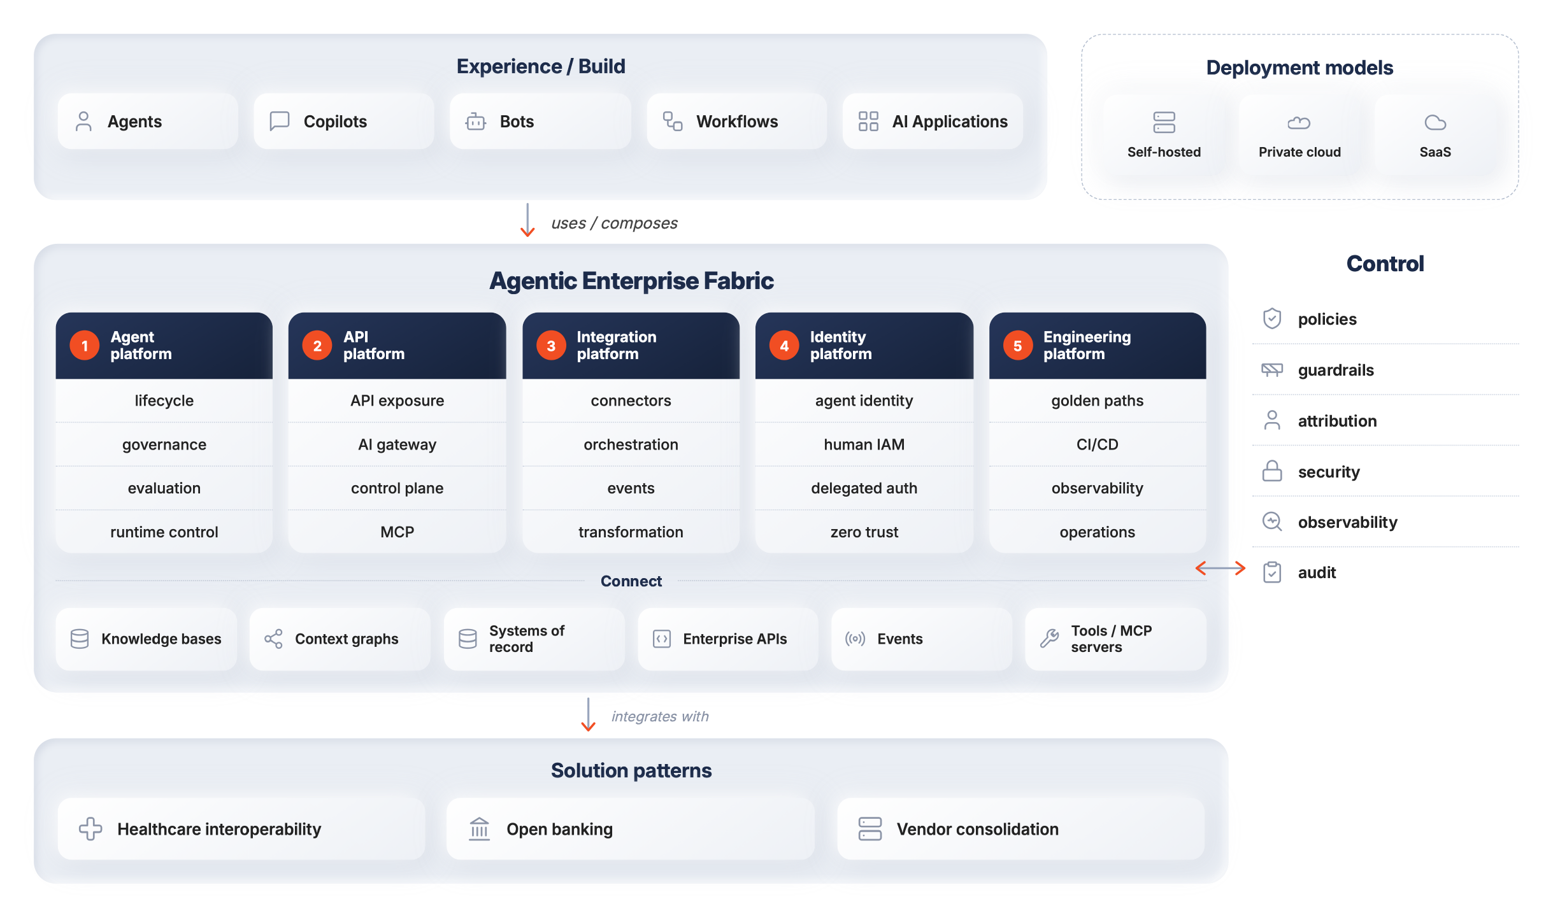
Task: Click the orange number 5 badge
Action: pos(1017,346)
